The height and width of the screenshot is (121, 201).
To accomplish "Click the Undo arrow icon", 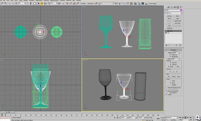I will tap(2, 4).
